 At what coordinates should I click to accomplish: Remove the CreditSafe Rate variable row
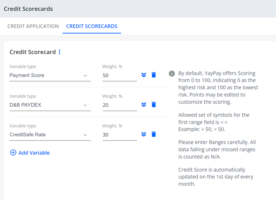[153, 134]
